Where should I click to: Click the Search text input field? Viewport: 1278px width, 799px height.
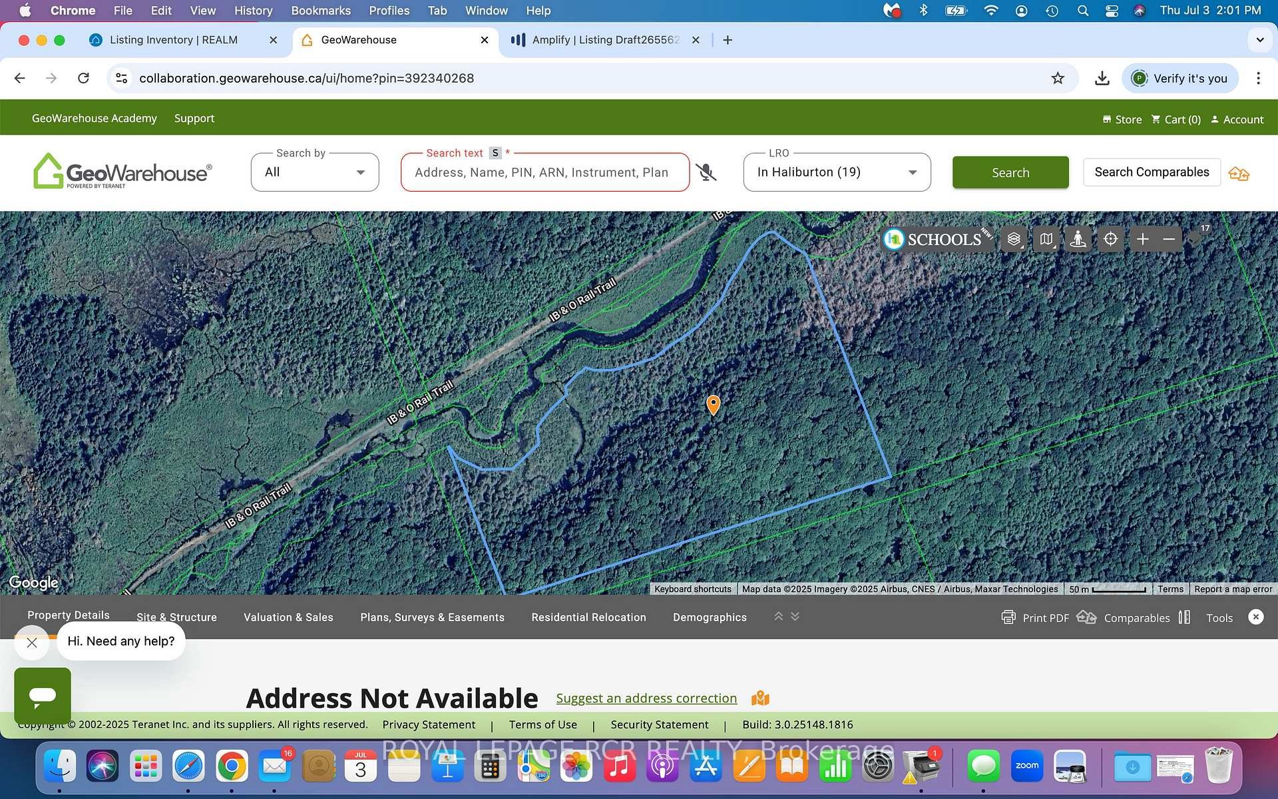click(544, 172)
